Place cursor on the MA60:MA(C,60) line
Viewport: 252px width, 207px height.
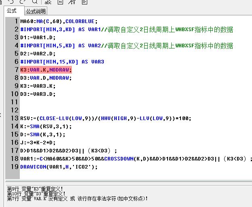pyautogui.click(x=59, y=21)
